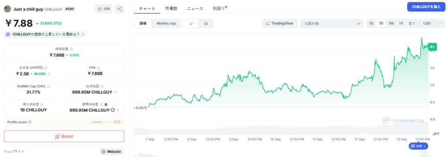
Task: Open the share icon button
Action: pyautogui.click(x=119, y=9)
